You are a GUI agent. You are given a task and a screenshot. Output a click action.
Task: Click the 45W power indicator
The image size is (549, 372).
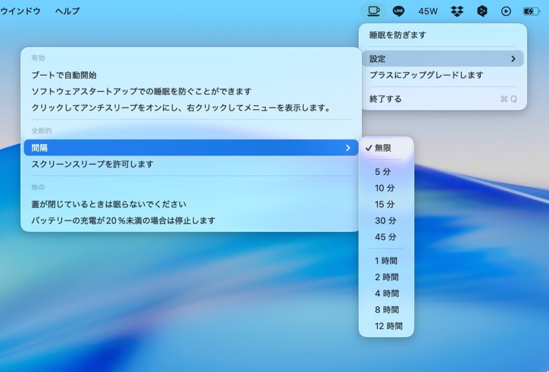coord(428,11)
